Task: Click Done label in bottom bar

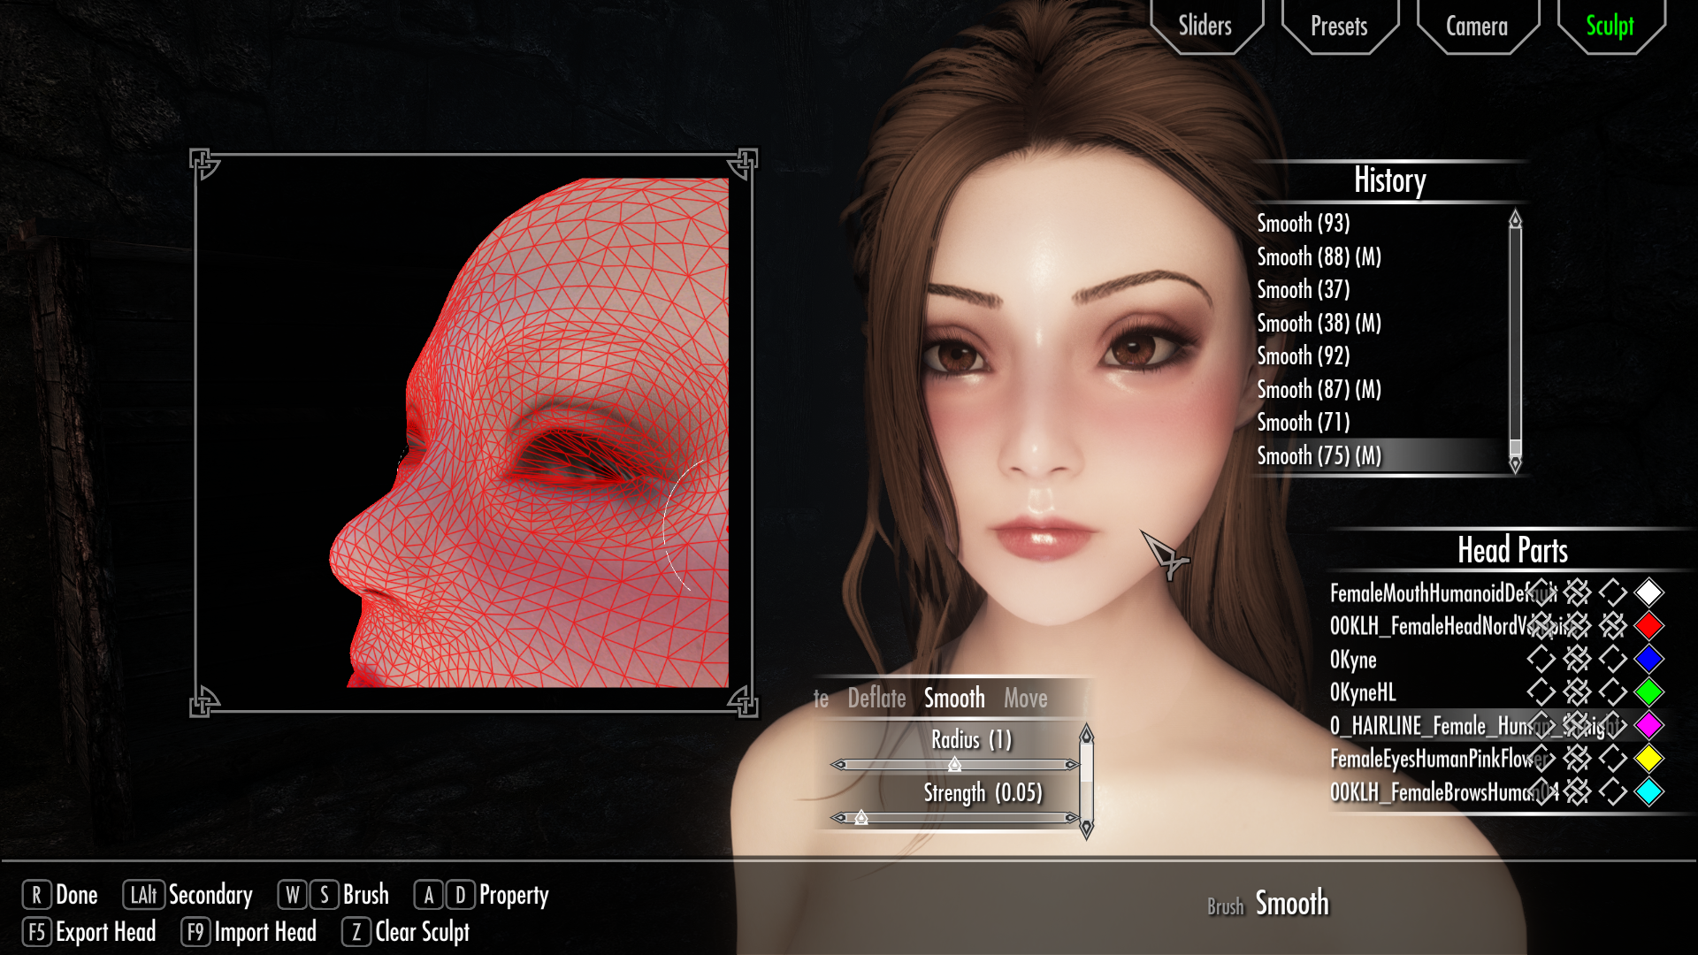Action: [77, 895]
